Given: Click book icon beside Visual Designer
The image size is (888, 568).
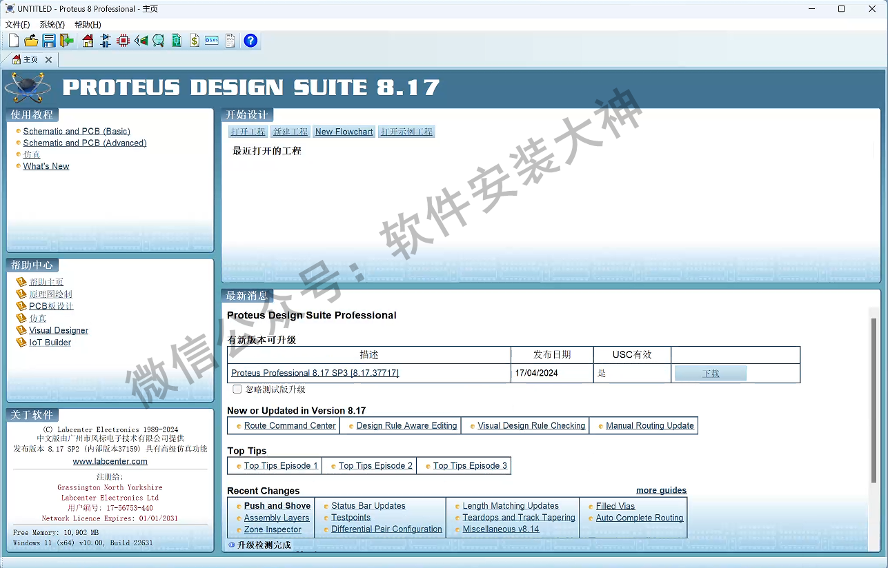Looking at the screenshot, I should 21,330.
